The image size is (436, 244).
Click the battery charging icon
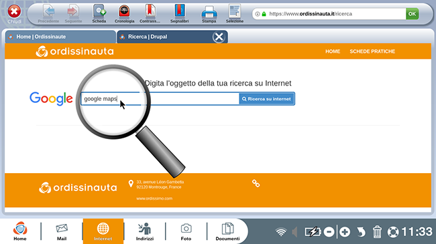coord(313,232)
